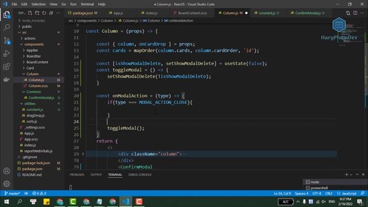Open the Docker view in activity bar

tap(6, 79)
